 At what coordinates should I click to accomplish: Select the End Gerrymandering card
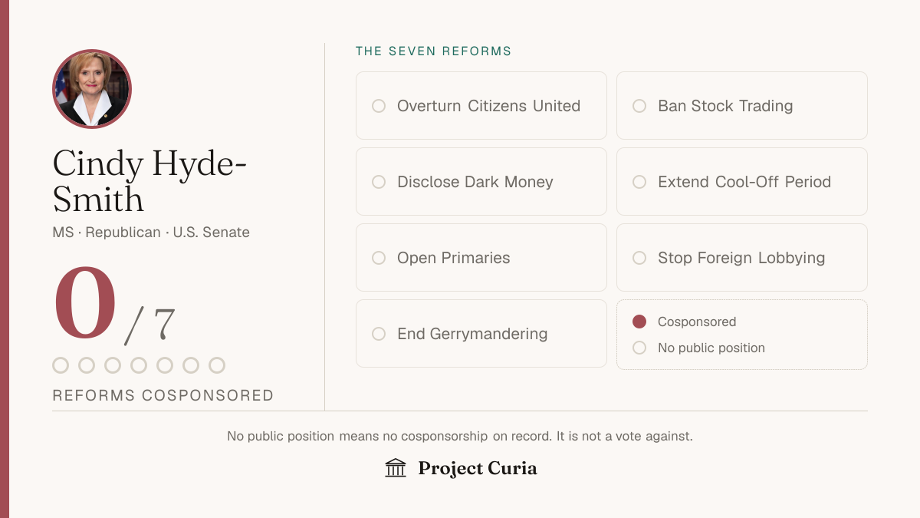point(481,334)
